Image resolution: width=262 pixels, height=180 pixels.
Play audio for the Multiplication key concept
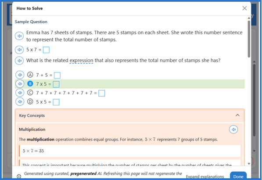233,130
